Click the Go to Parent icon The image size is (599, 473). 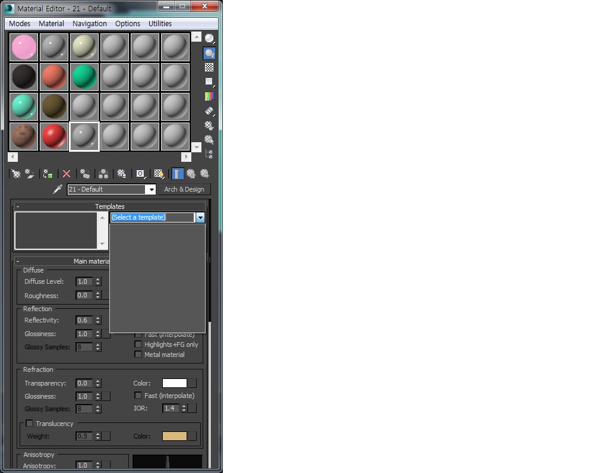[x=191, y=174]
